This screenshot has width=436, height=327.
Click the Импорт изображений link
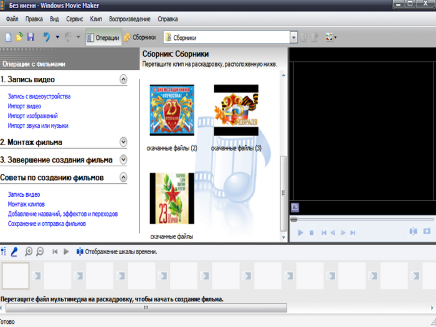tap(33, 116)
